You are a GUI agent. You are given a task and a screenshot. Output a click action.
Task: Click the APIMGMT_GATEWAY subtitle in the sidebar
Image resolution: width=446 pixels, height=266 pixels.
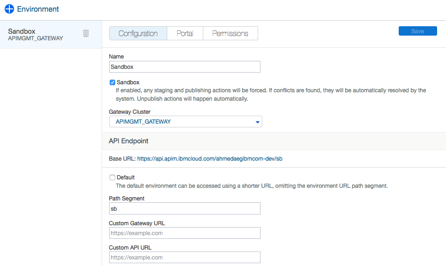point(36,38)
